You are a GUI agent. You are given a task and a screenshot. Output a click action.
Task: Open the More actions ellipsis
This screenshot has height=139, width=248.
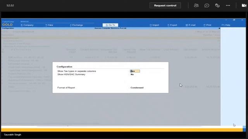228,5
